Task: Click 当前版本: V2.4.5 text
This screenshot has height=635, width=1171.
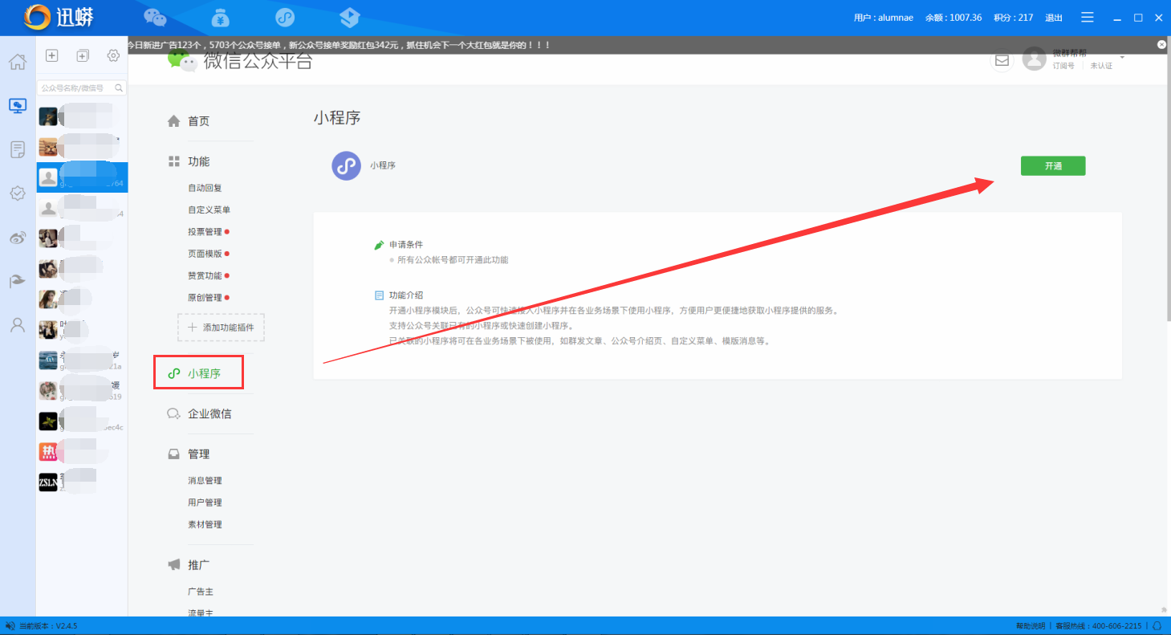Action: tap(48, 626)
